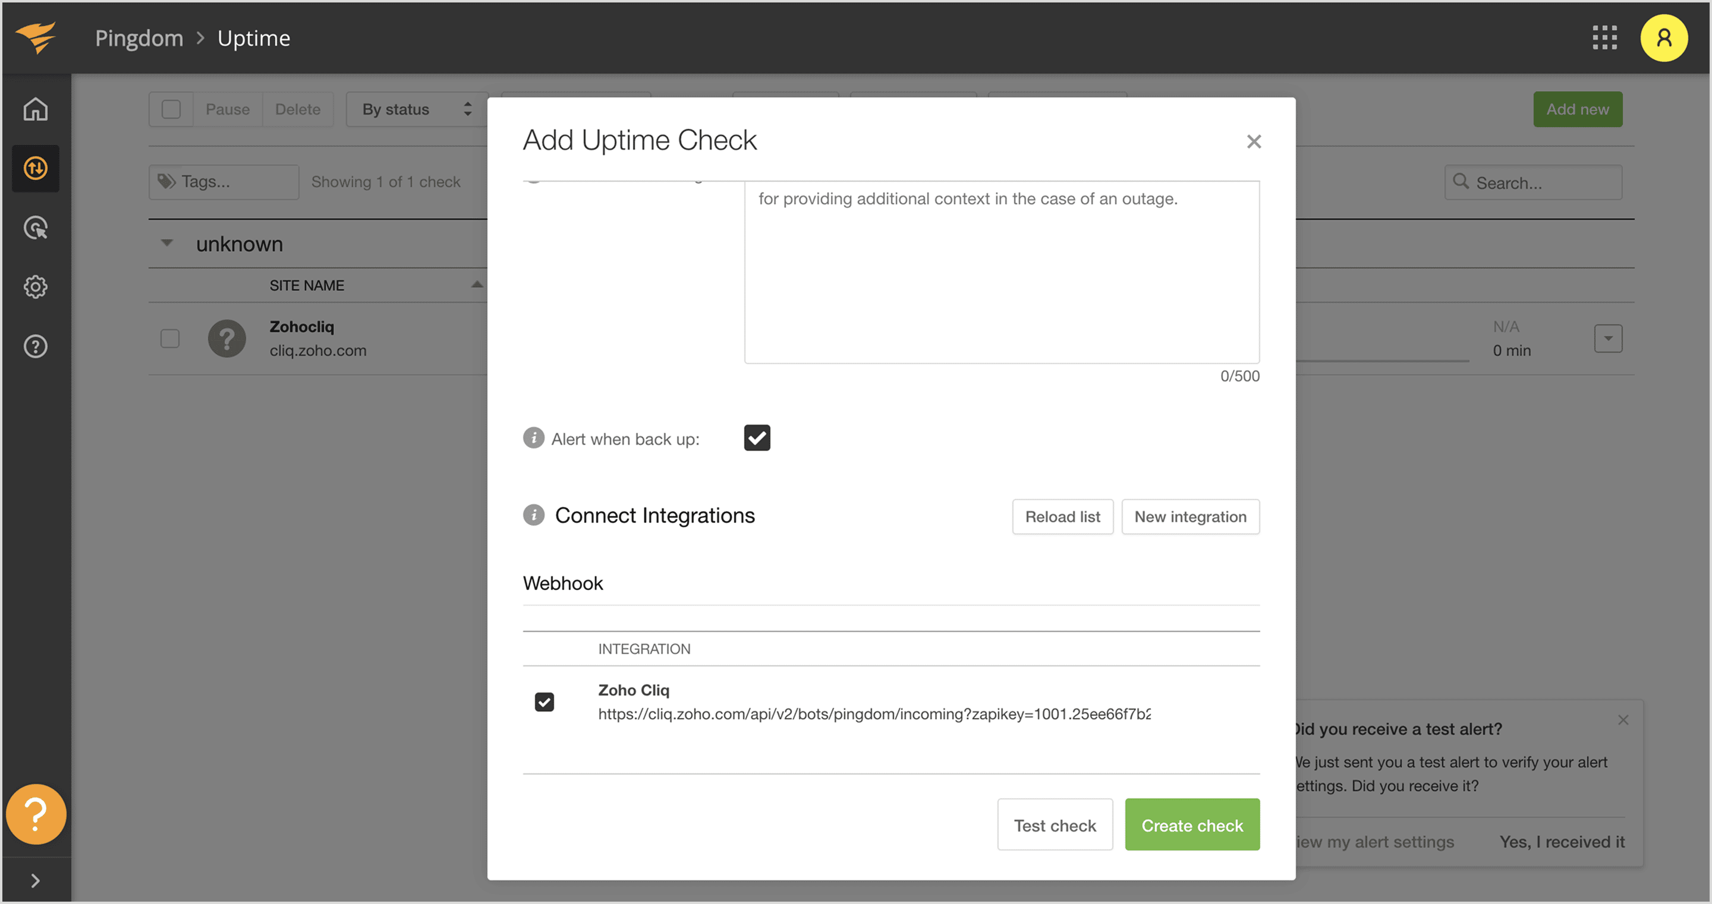Screen dimensions: 1712x904
Task: Toggle Alert when back up checkbox
Action: (757, 438)
